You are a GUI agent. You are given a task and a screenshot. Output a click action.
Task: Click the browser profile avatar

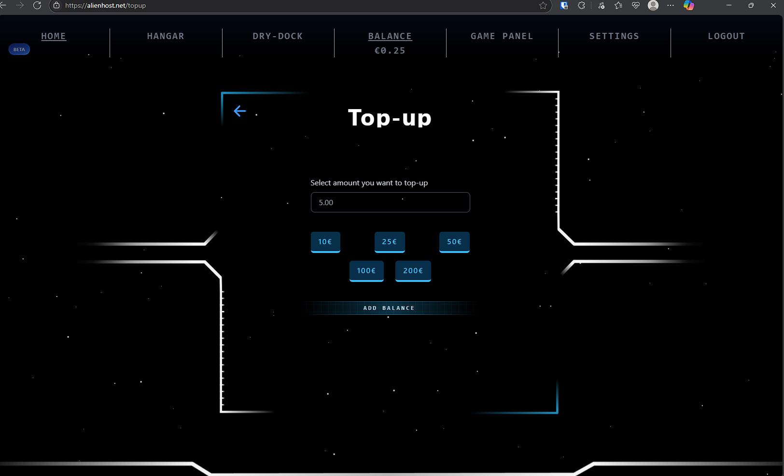click(653, 5)
